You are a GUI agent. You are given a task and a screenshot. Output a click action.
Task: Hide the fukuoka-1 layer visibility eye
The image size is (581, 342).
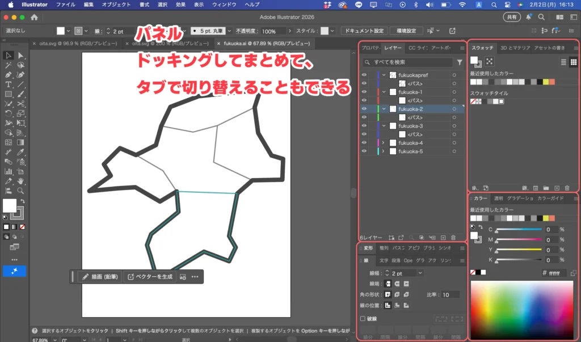(364, 92)
